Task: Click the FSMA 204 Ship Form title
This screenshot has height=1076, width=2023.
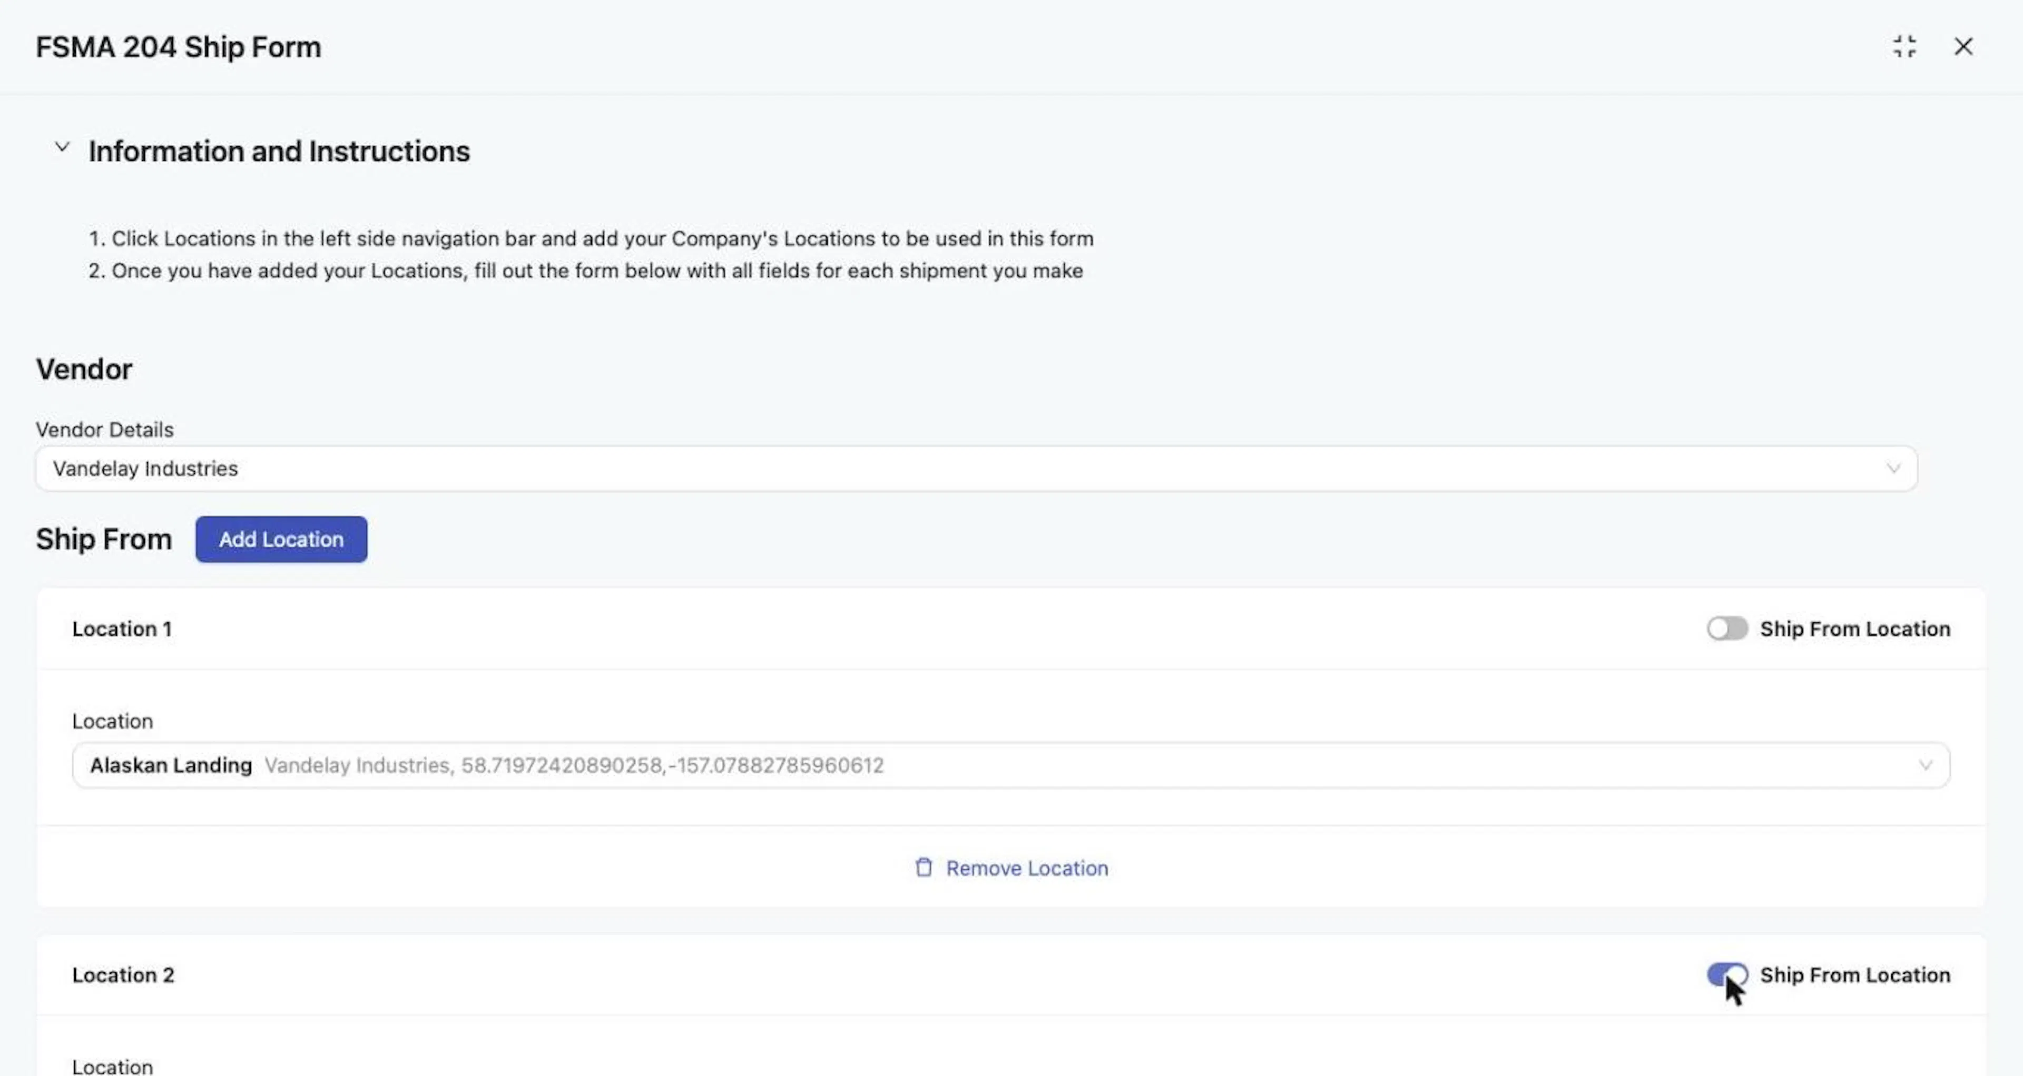Action: [178, 47]
